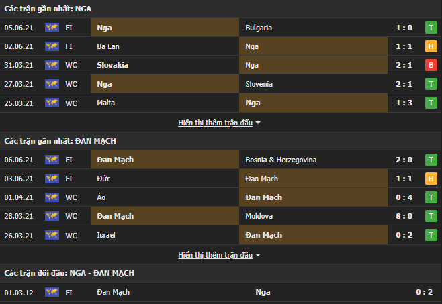Viewport: 442px width, 304px height.
Task: Click red B badge on Slovakia match
Action: click(x=430, y=65)
